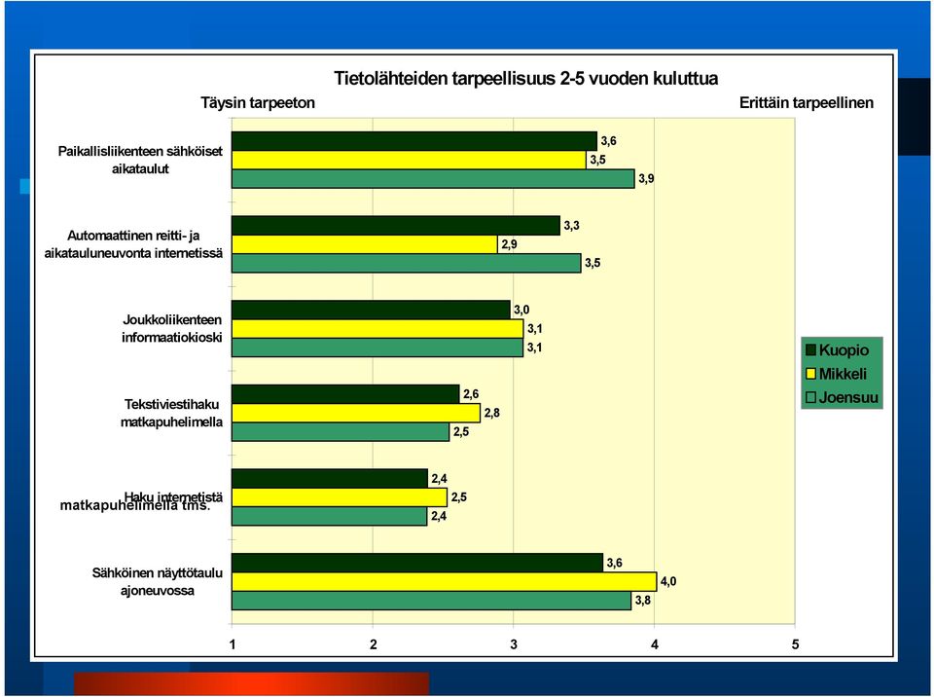The height and width of the screenshot is (697, 934).
Task: Click axis tick label 4
Action: (x=655, y=644)
